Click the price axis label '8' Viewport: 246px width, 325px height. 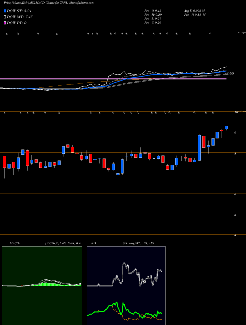point(235,153)
